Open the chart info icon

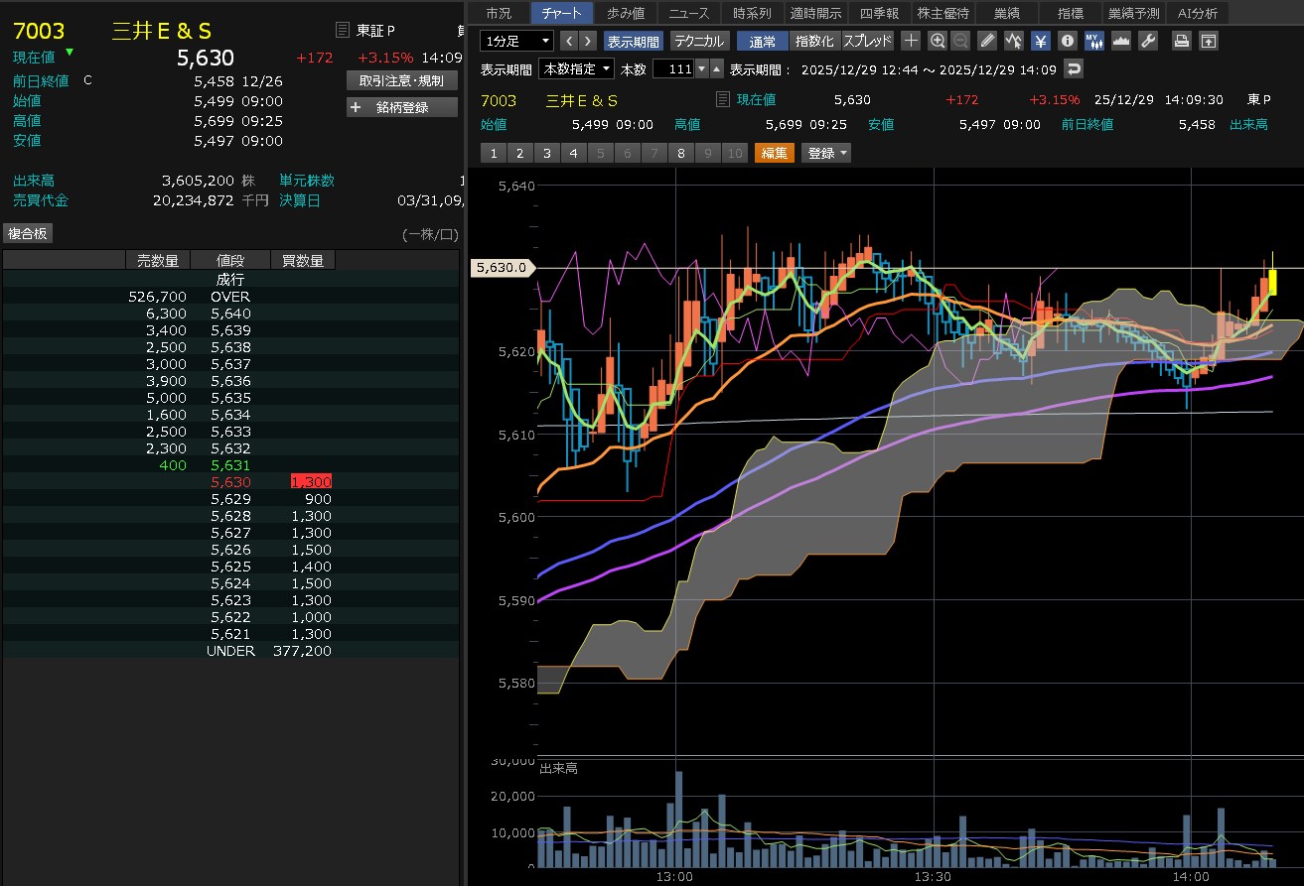pyautogui.click(x=1068, y=41)
